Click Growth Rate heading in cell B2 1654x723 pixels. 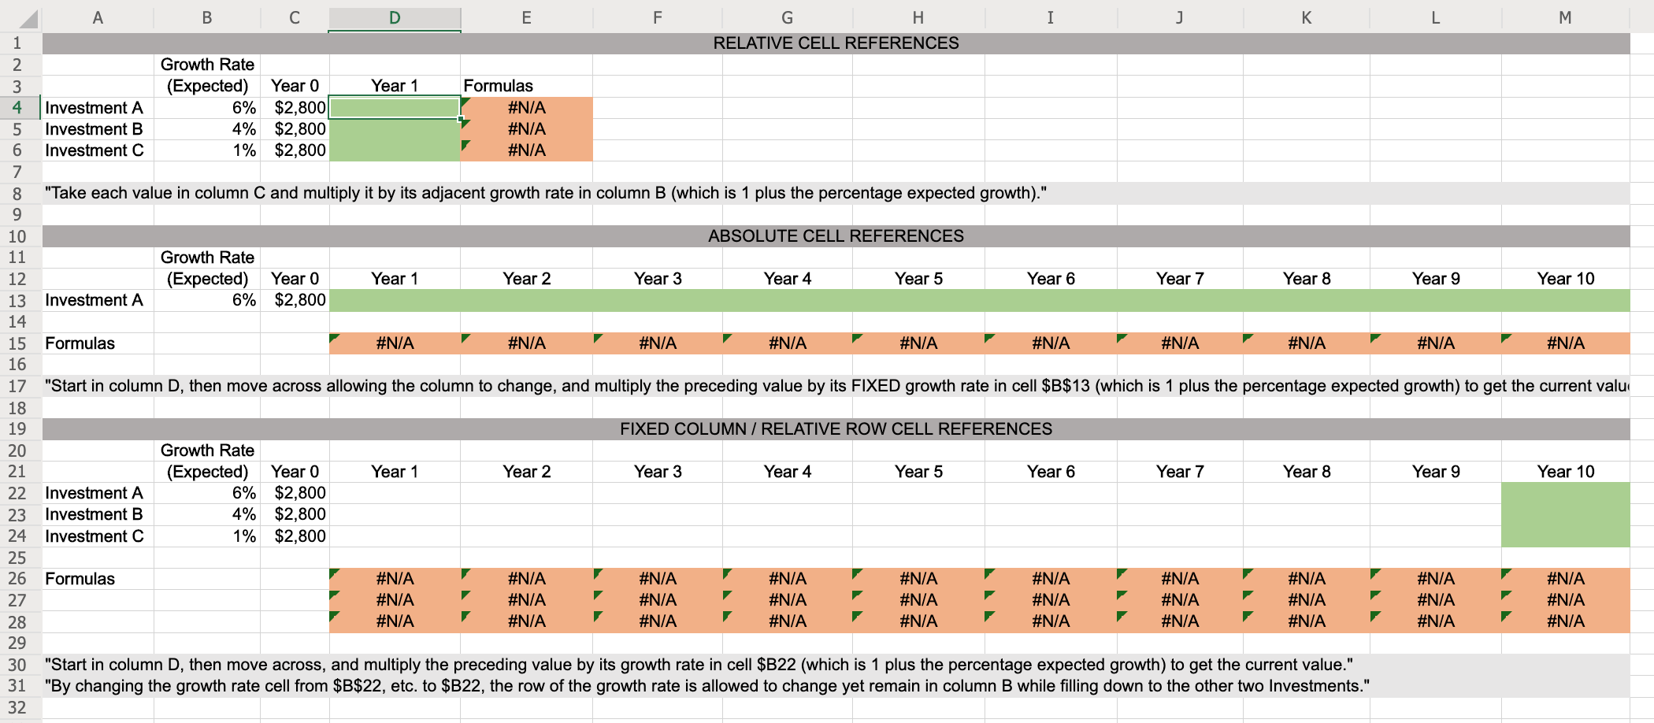[x=207, y=65]
